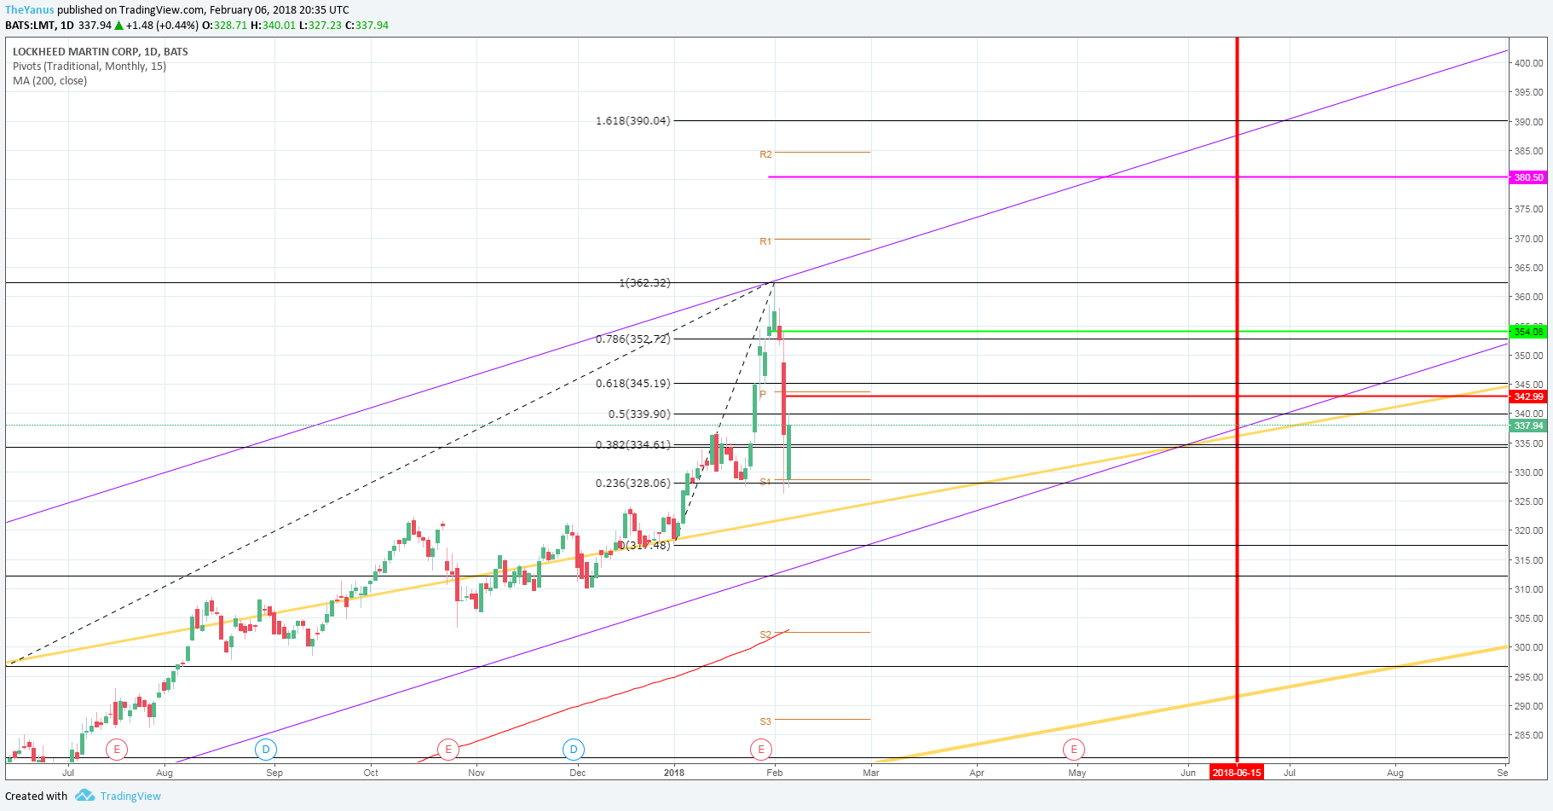Select the 354.08 green price label
Image resolution: width=1553 pixels, height=811 pixels.
pyautogui.click(x=1528, y=332)
